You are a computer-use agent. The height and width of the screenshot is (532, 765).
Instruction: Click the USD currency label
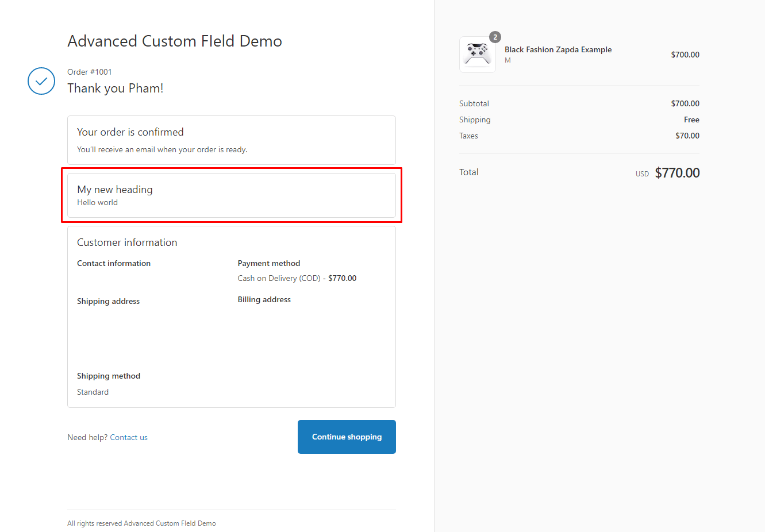pyautogui.click(x=642, y=174)
